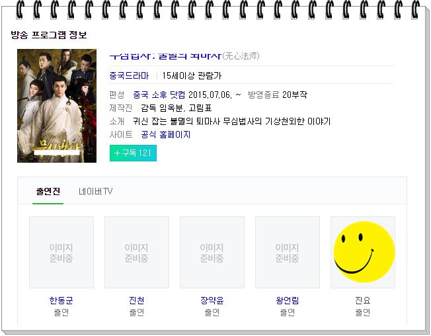Image resolution: width=431 pixels, height=336 pixels.
Task: Open the 중국 소후 닷컴 broadcaster link
Action: coord(159,95)
